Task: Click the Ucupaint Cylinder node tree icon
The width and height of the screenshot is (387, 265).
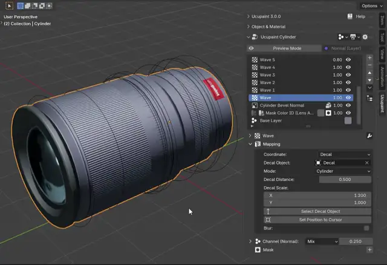Action: coord(255,37)
